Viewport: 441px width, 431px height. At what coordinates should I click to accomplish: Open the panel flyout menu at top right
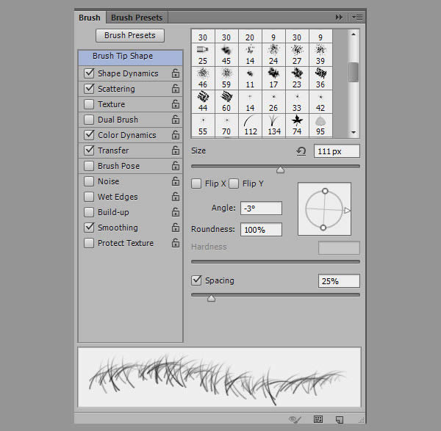coord(357,17)
